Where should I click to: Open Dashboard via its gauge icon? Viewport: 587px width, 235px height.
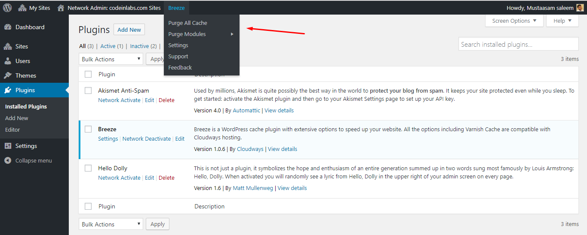click(x=8, y=27)
